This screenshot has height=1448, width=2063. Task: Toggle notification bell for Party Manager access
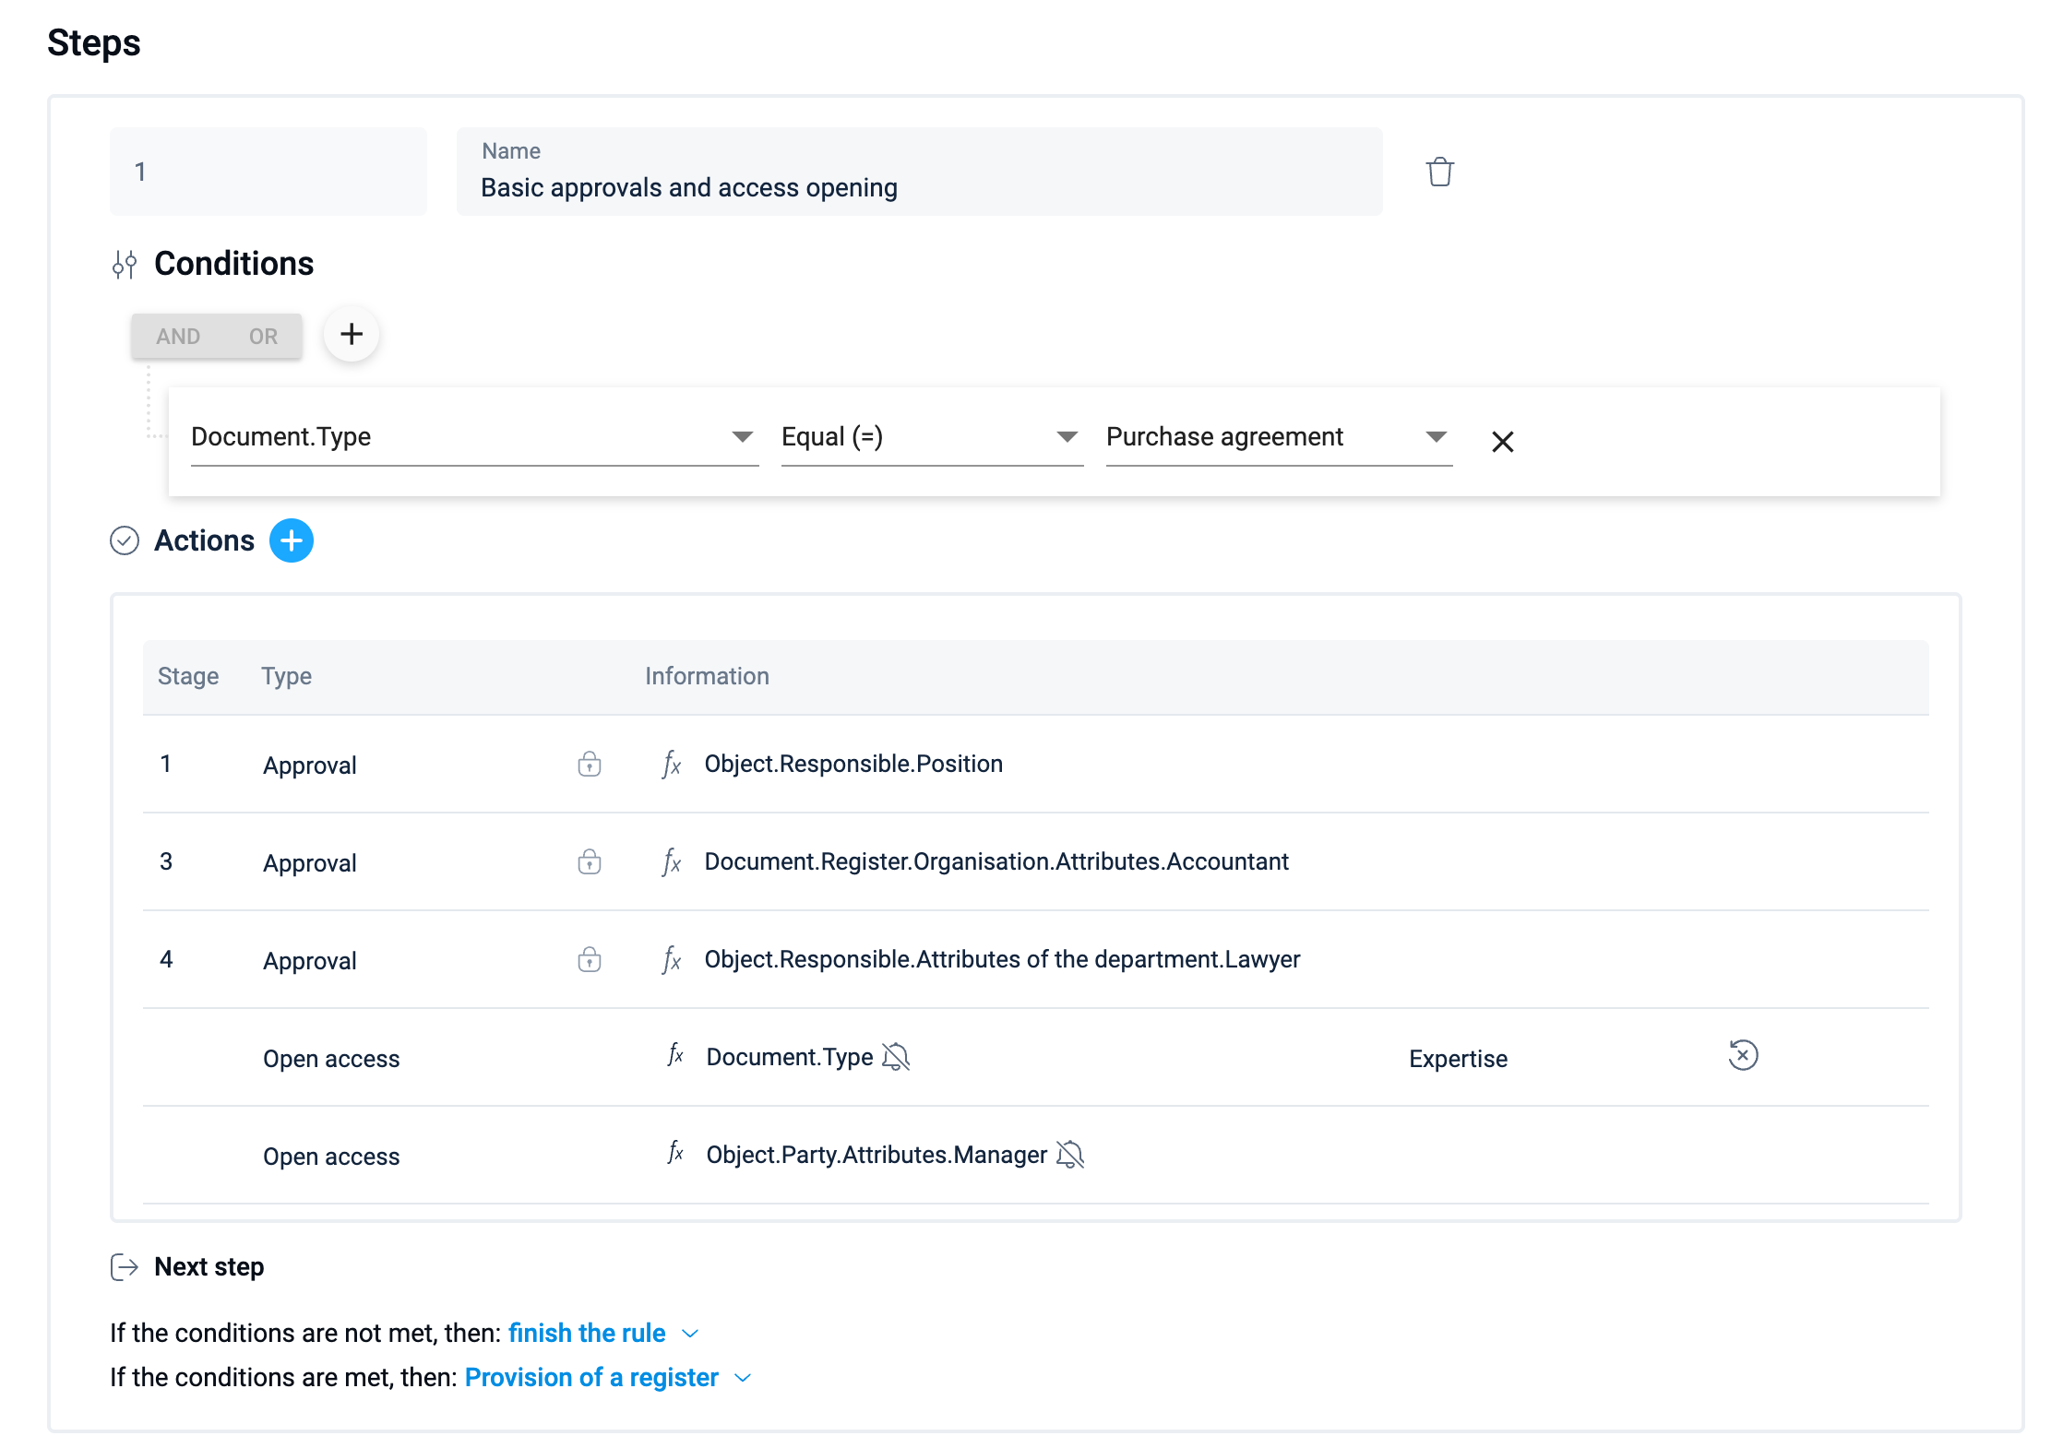click(1069, 1155)
